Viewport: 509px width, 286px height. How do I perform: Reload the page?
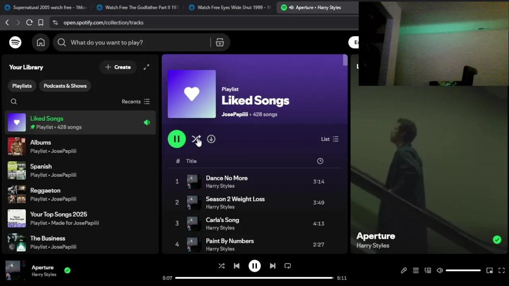tap(29, 23)
